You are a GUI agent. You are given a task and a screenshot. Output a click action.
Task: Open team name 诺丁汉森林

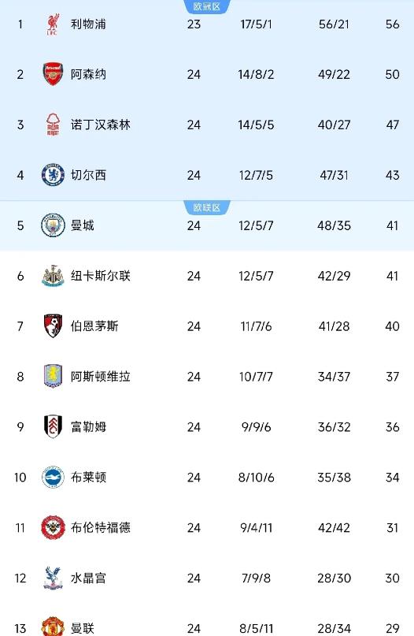[x=101, y=125]
